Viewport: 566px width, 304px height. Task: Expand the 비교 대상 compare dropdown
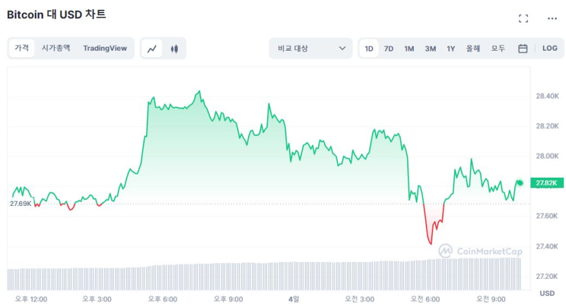tap(311, 48)
